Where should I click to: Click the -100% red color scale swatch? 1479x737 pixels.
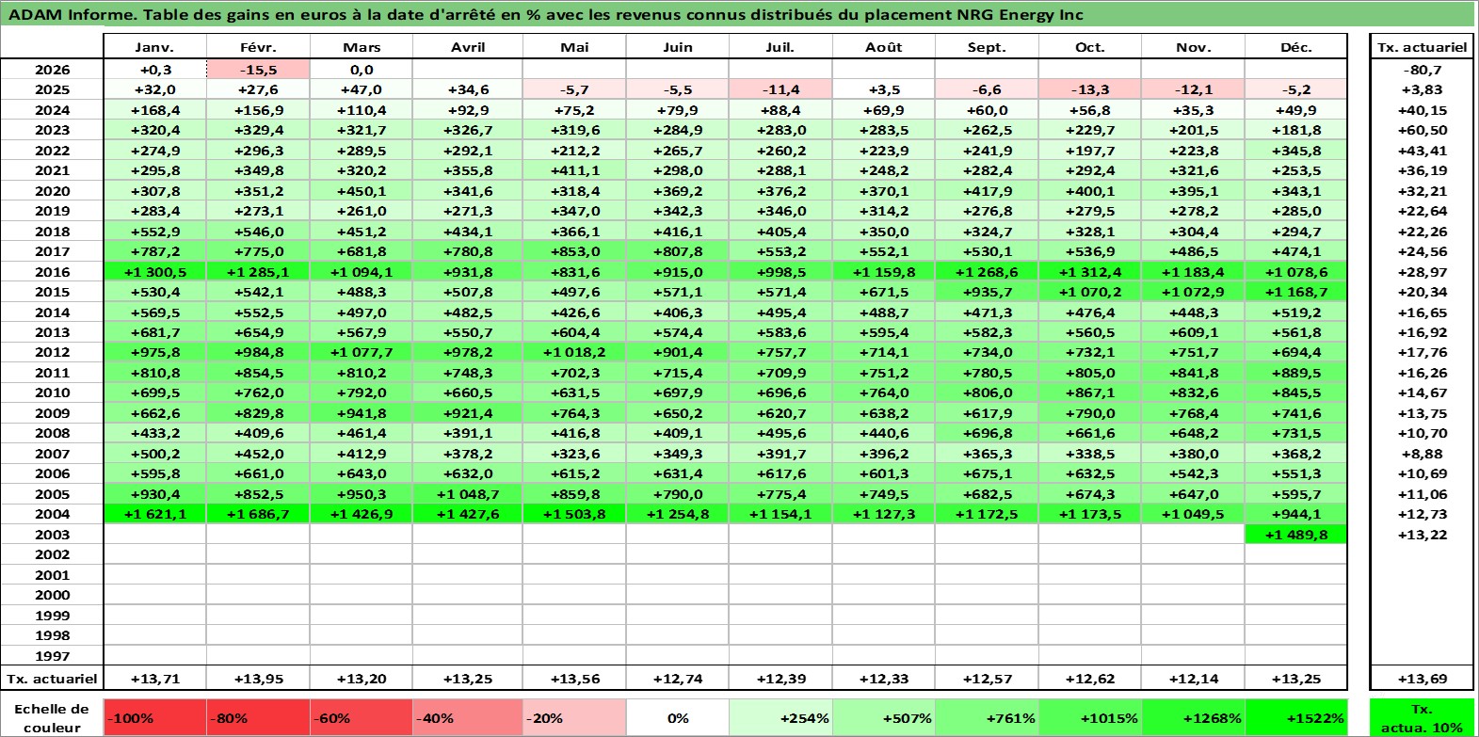click(x=155, y=717)
